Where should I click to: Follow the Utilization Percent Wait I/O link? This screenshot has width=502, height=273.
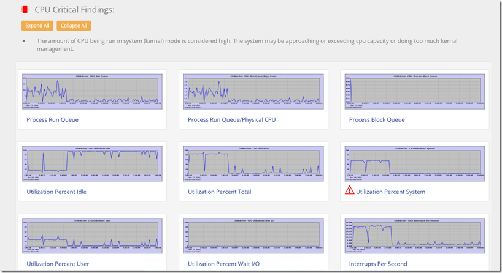click(223, 264)
